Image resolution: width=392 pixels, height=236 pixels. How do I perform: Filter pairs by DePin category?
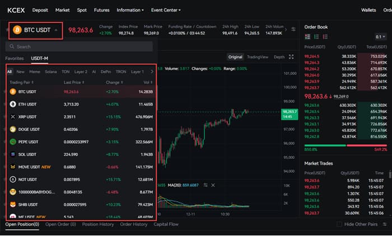(x=106, y=72)
